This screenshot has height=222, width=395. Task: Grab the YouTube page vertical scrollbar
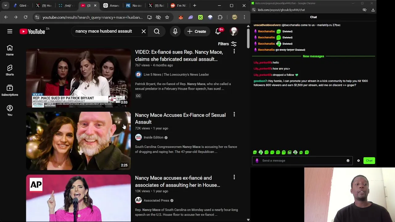[x=248, y=38]
